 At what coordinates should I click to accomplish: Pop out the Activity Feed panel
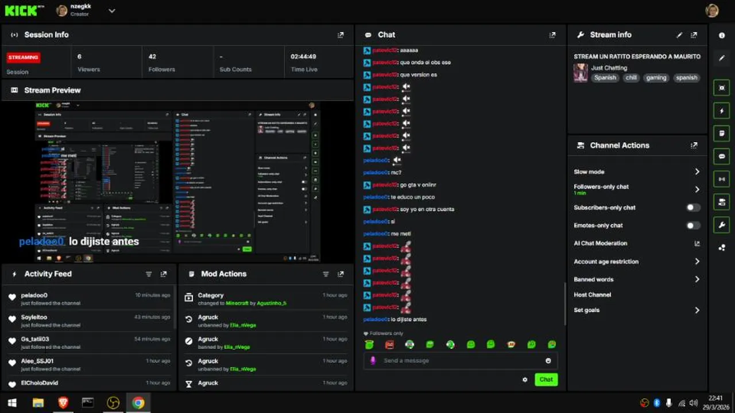point(164,274)
